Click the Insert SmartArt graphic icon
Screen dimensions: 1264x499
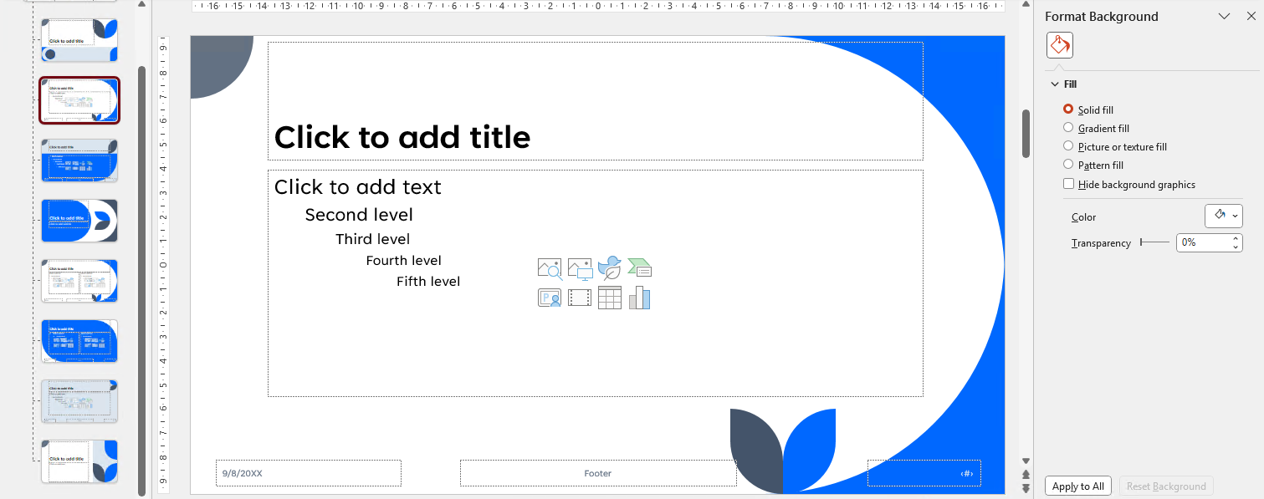tap(640, 268)
